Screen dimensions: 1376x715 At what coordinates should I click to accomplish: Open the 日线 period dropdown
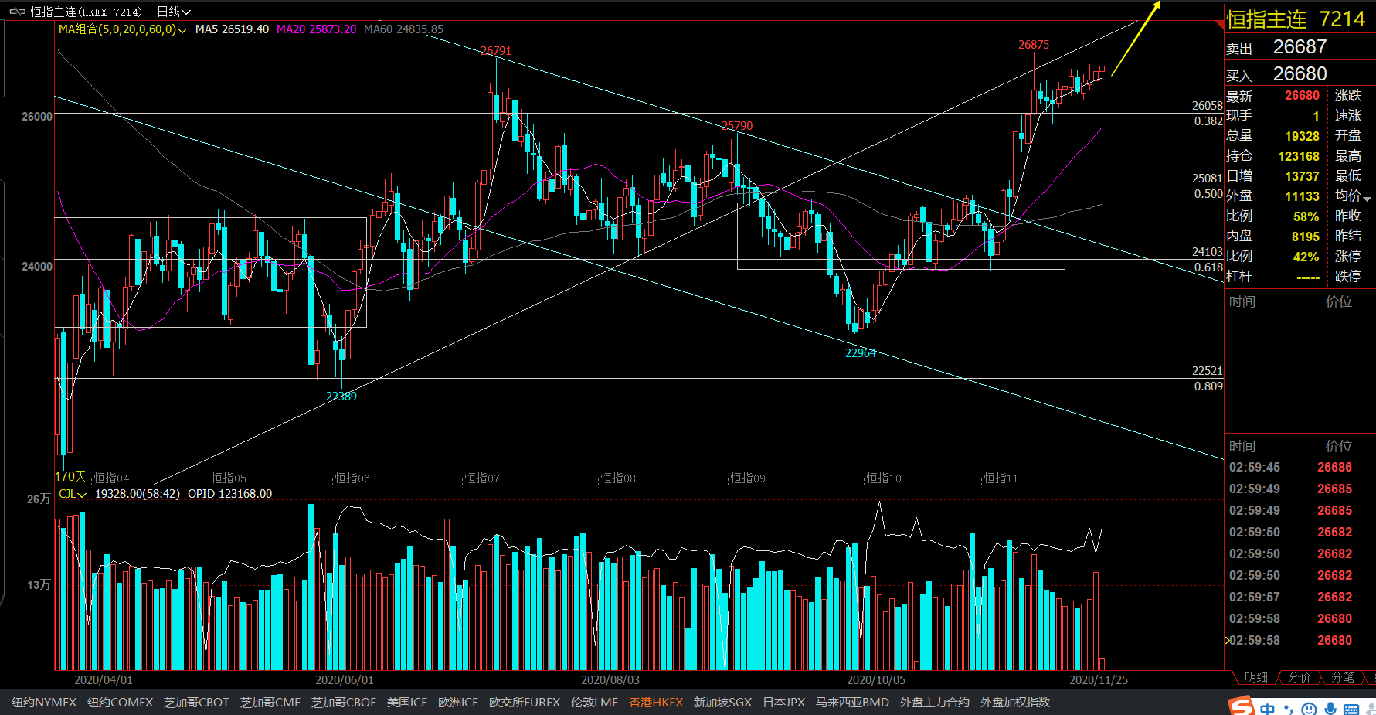point(174,12)
